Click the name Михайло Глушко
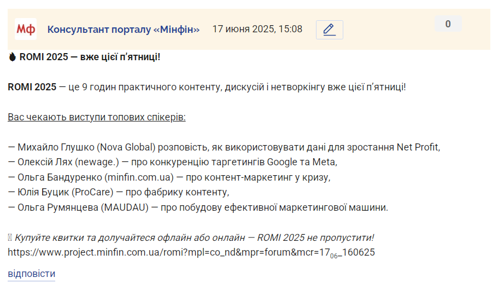The image size is (498, 289). coord(56,147)
